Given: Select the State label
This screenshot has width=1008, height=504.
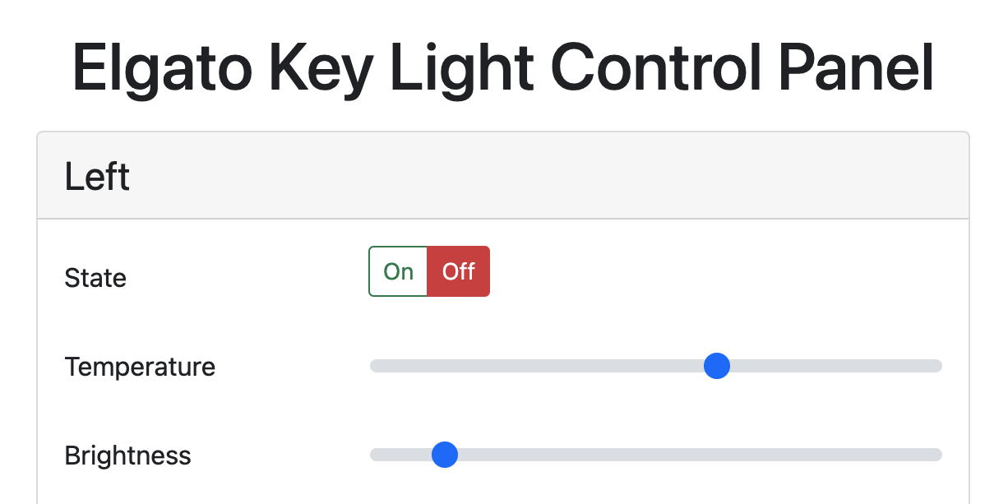Looking at the screenshot, I should [x=95, y=279].
